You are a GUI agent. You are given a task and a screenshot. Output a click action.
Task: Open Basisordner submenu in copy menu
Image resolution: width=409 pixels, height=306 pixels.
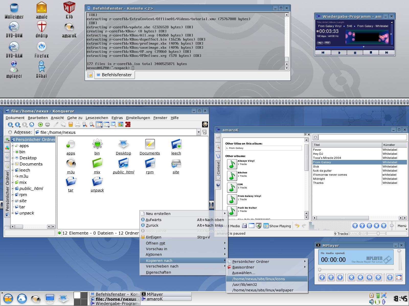click(267, 267)
